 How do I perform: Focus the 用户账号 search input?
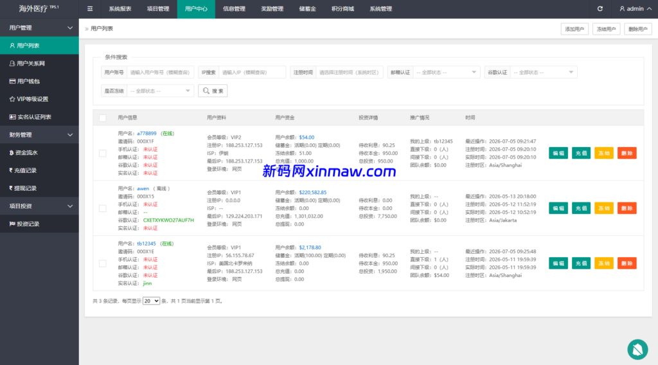pyautogui.click(x=160, y=72)
